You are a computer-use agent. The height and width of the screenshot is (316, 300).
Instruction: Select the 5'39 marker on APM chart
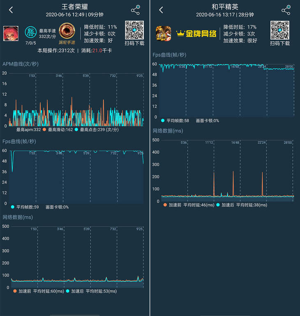86,76
